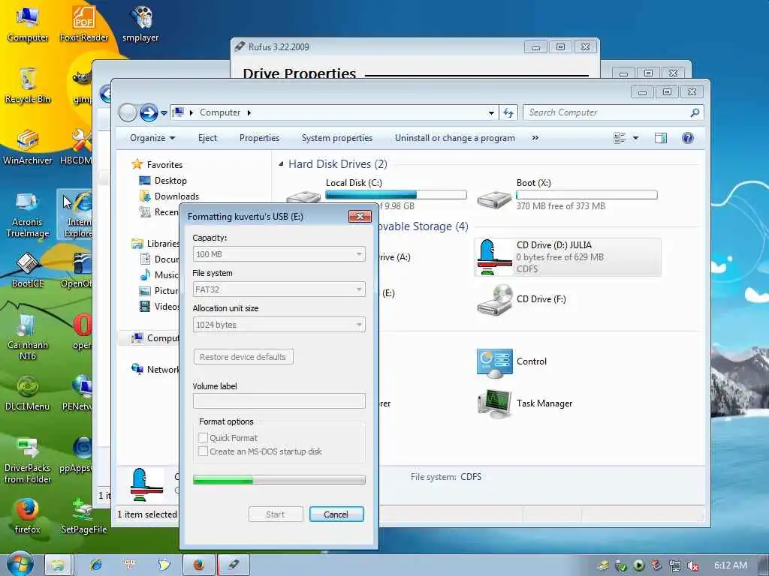Click Local Disk (C:) usage bar
Screen dimensions: 769x576
pyautogui.click(x=396, y=194)
